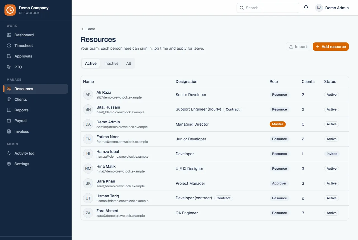Click the search magnifier icon
Screen dimensions: 358x240
point(242,8)
